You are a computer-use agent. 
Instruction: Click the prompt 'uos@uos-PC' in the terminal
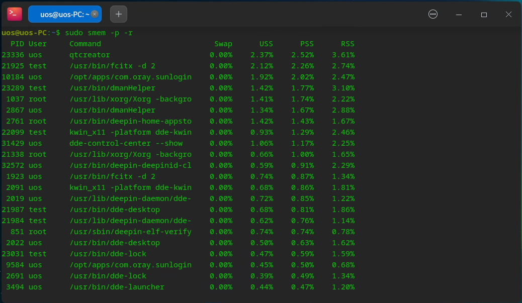point(24,33)
